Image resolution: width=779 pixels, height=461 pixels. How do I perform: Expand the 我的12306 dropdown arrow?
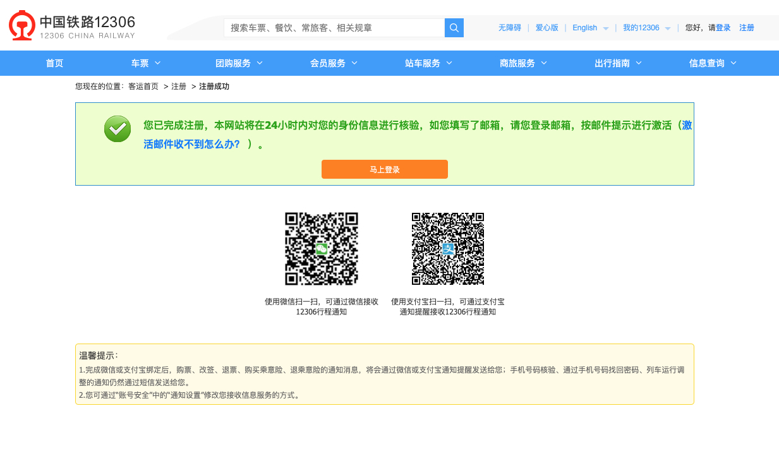668,28
